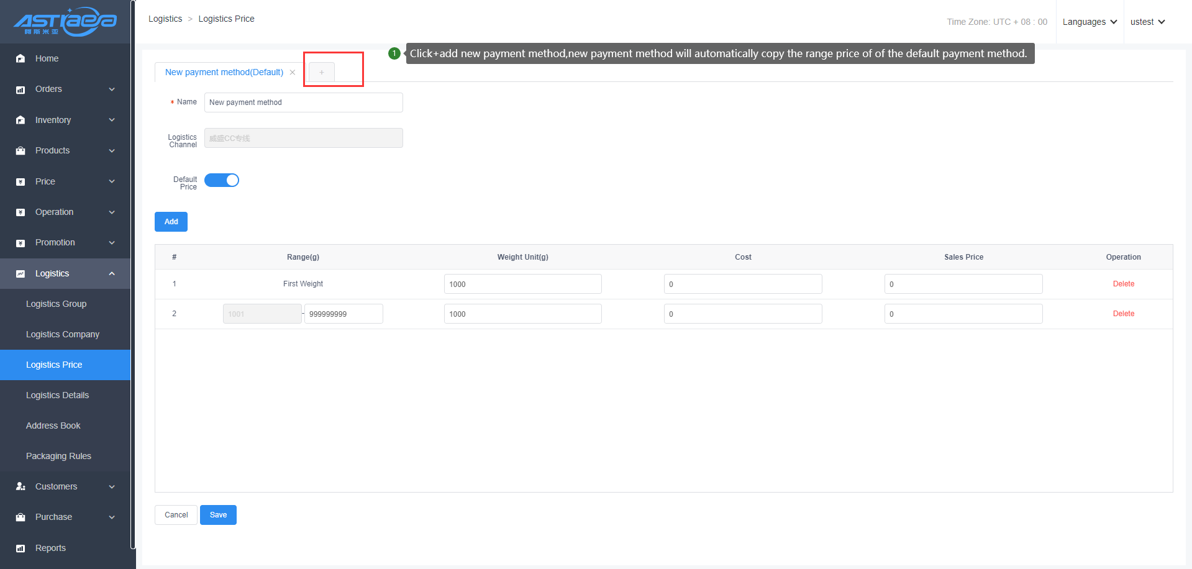Open the Languages dropdown
Image resolution: width=1192 pixels, height=569 pixels.
coord(1090,22)
